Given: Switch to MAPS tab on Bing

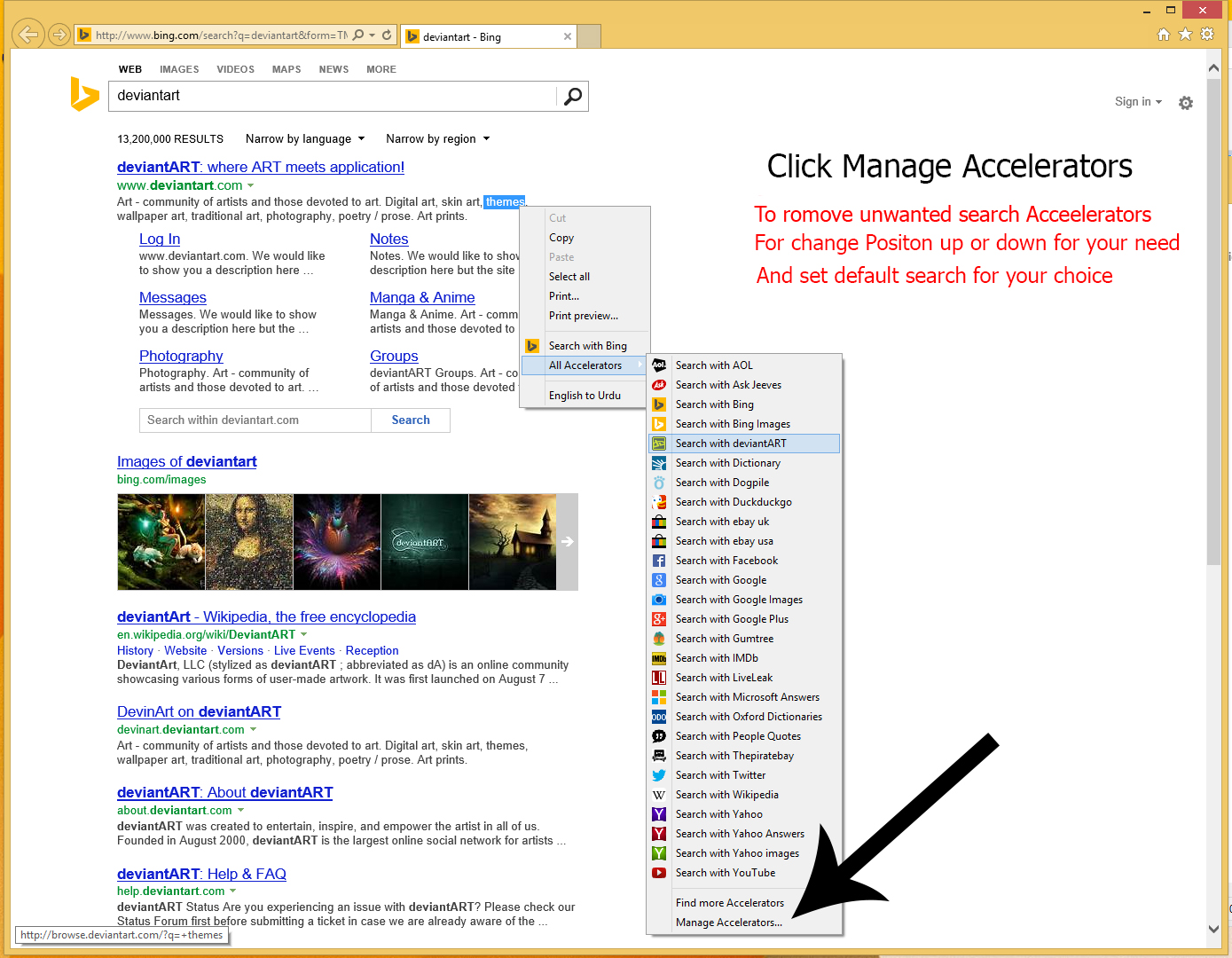Looking at the screenshot, I should (x=286, y=69).
